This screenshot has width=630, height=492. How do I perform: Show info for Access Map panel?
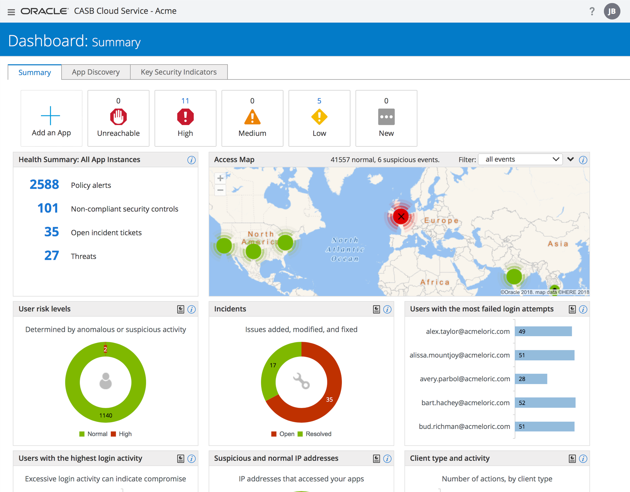point(583,160)
